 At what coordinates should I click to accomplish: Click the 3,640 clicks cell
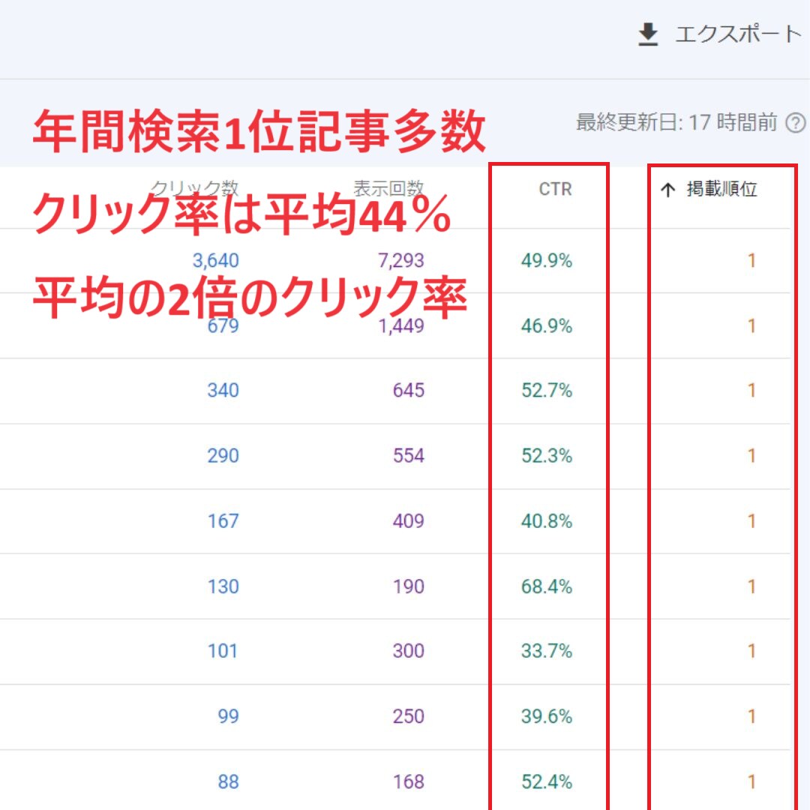coord(215,260)
